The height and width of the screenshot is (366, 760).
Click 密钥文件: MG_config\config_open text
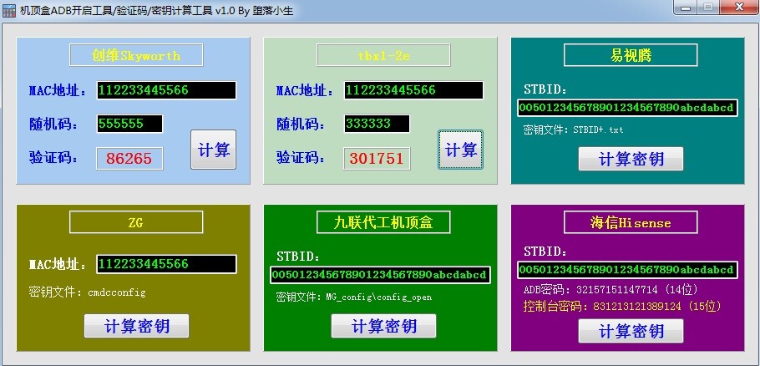coord(354,297)
